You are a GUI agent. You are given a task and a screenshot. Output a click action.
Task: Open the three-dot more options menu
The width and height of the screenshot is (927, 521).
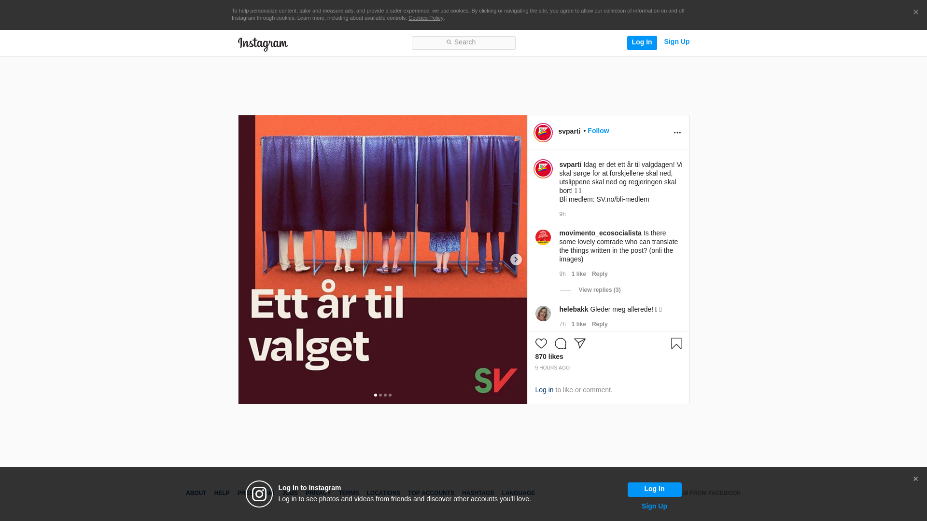pos(677,133)
